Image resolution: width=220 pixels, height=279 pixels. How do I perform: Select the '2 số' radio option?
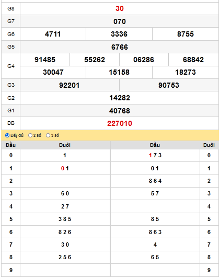point(30,135)
